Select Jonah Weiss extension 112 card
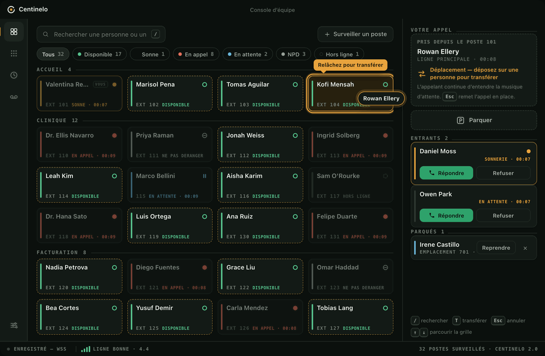 [x=260, y=144]
